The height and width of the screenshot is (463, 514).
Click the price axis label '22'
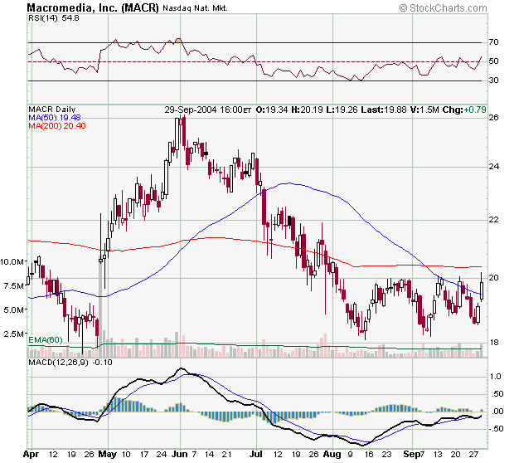(493, 220)
